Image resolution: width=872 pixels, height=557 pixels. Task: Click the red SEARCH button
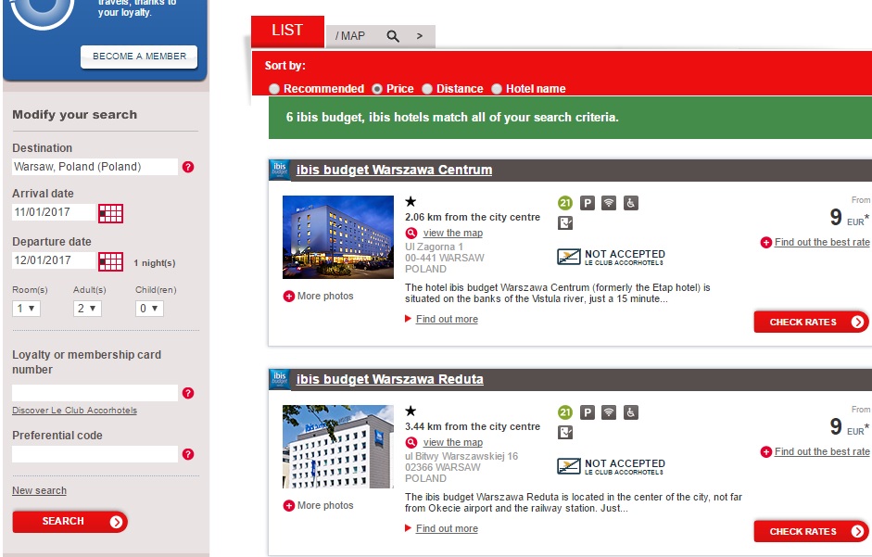pos(70,522)
